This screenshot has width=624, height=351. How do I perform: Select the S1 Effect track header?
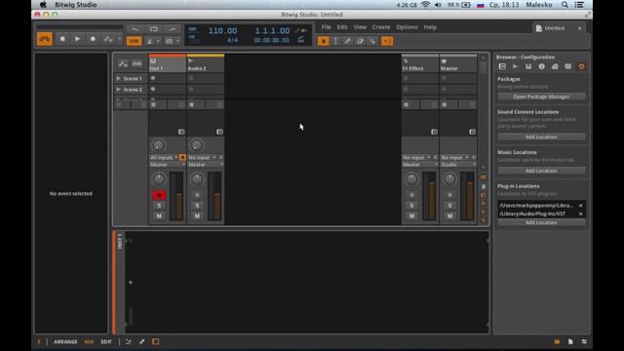pos(420,64)
